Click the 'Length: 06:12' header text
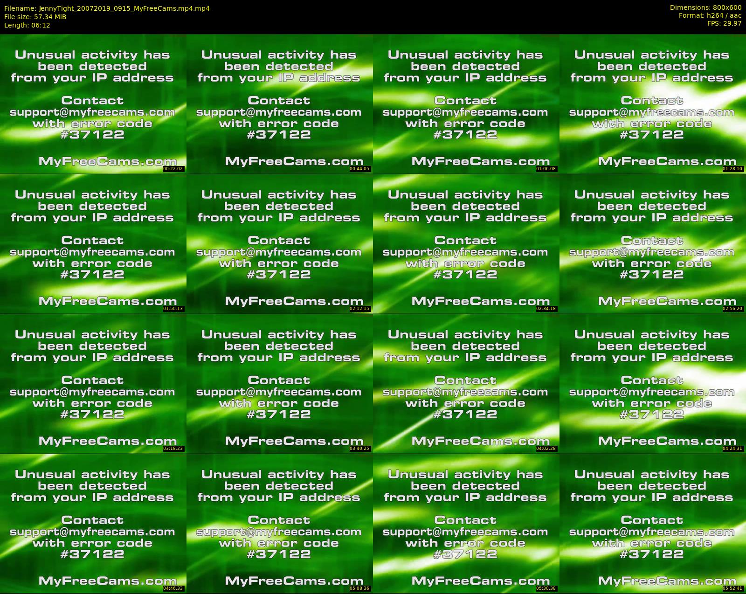746x594 pixels. (27, 25)
